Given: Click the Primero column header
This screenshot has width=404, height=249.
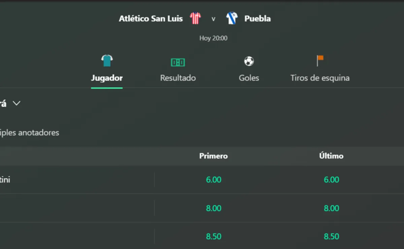Looking at the screenshot, I should point(213,156).
